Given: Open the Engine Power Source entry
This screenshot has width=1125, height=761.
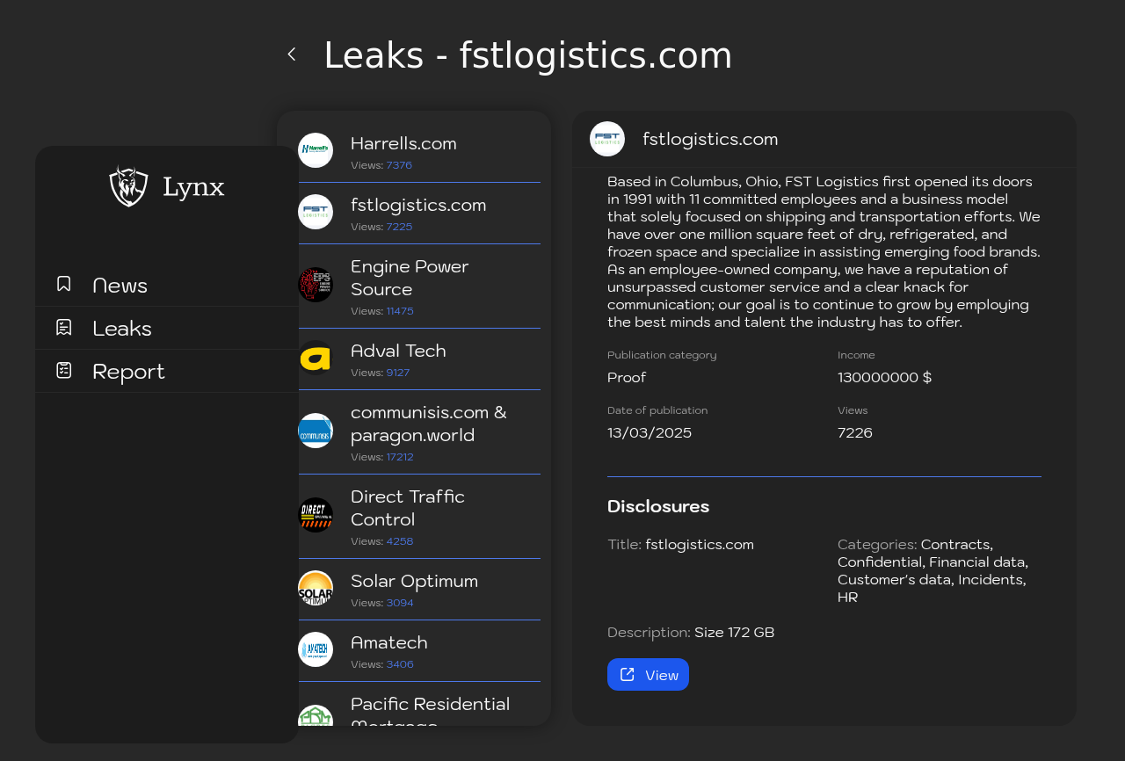Looking at the screenshot, I should tap(419, 286).
